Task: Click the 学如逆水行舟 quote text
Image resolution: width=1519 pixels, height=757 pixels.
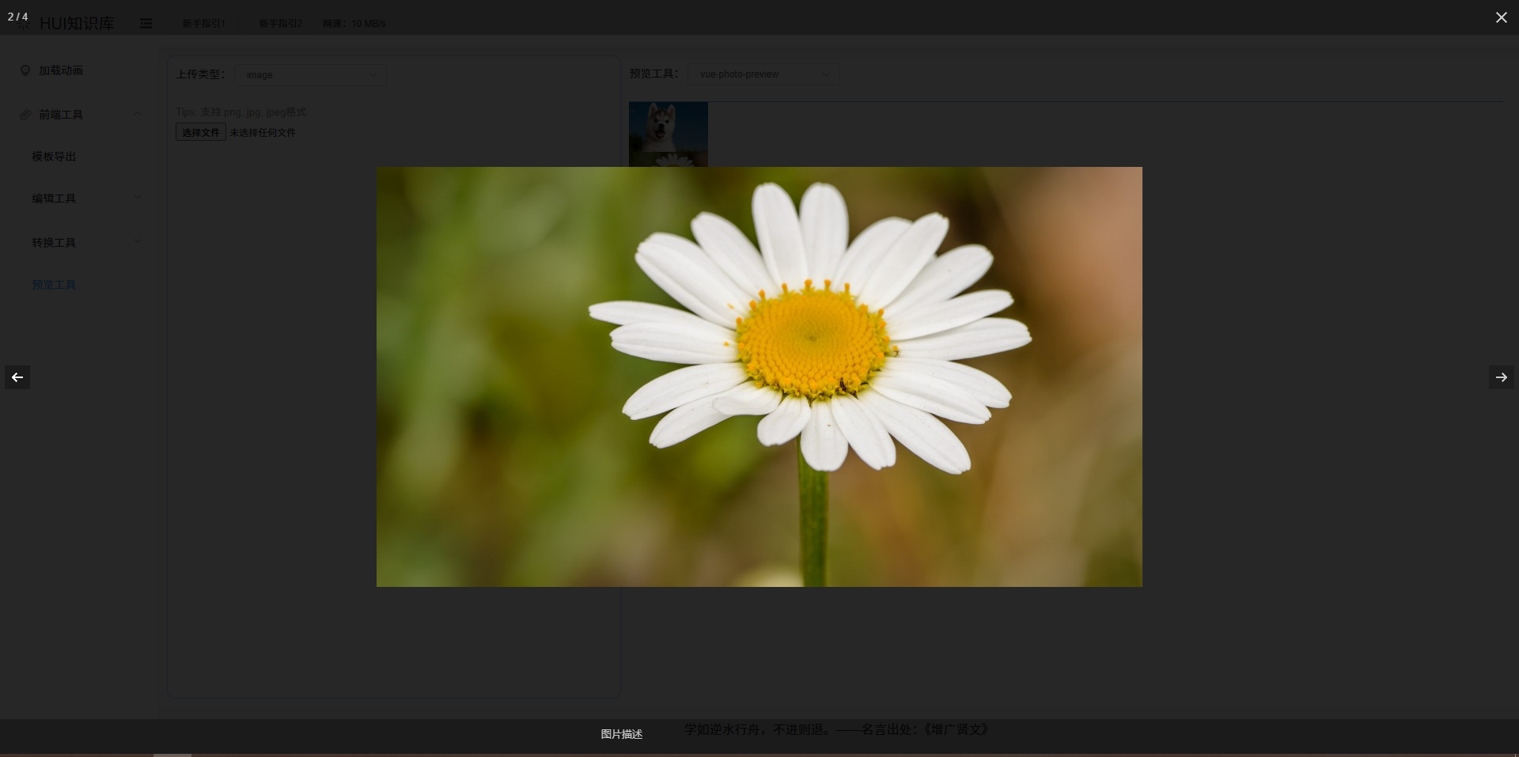Action: point(837,729)
